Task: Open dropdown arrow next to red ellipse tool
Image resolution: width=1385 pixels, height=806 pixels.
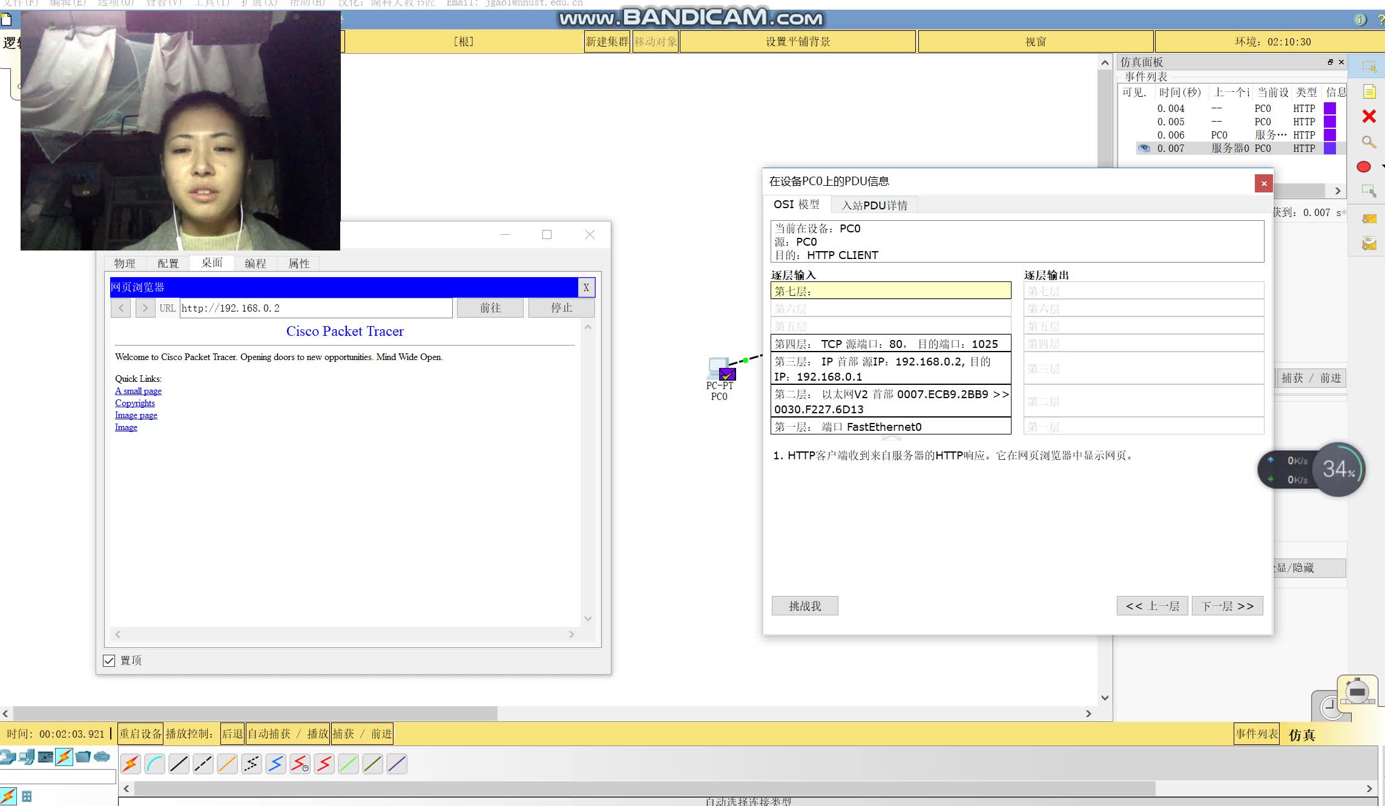Action: click(x=1382, y=166)
